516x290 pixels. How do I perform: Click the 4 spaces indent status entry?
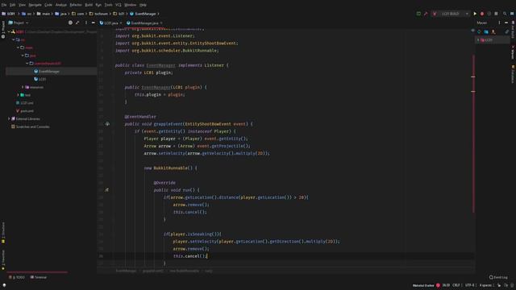(485, 285)
